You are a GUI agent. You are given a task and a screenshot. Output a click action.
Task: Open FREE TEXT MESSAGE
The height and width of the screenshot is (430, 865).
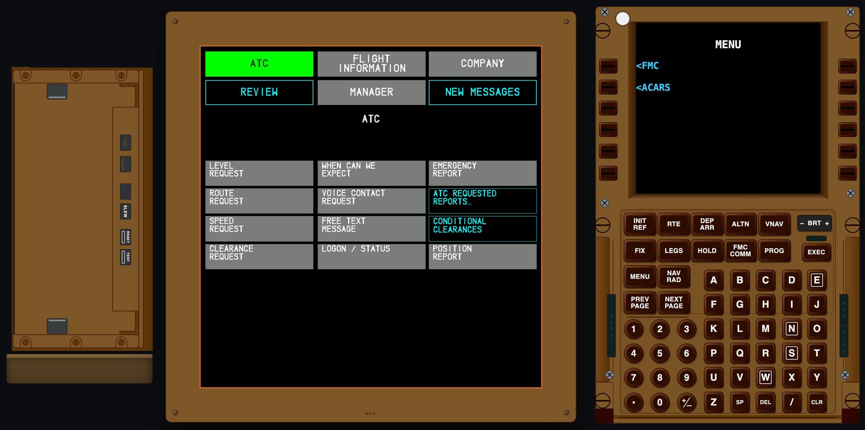(x=372, y=228)
